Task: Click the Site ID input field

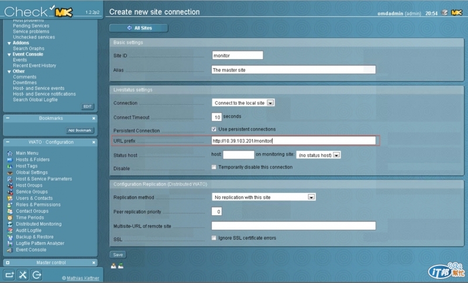Action: 238,55
